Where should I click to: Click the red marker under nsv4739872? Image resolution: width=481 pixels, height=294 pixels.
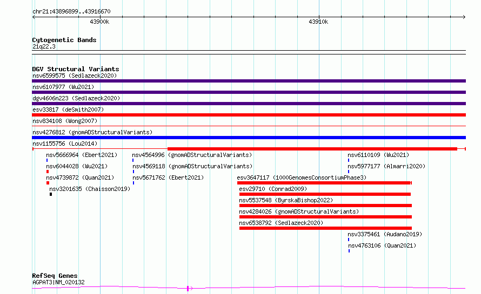(x=48, y=183)
